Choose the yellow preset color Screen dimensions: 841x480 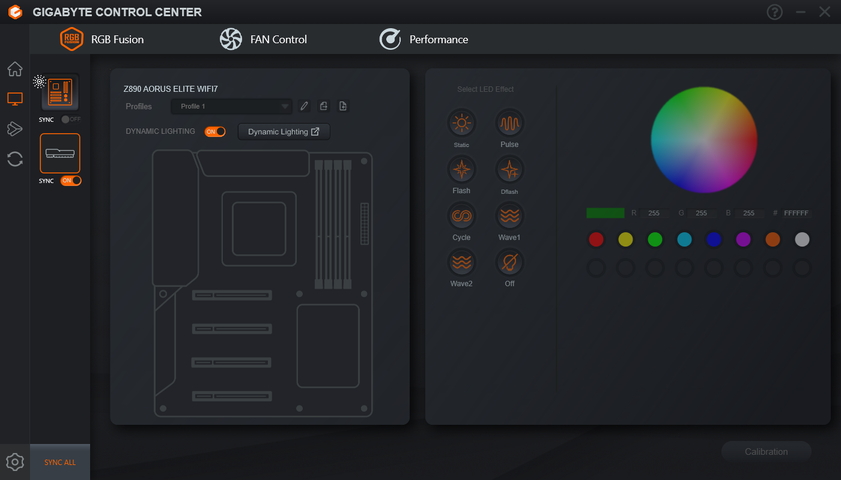pyautogui.click(x=625, y=239)
